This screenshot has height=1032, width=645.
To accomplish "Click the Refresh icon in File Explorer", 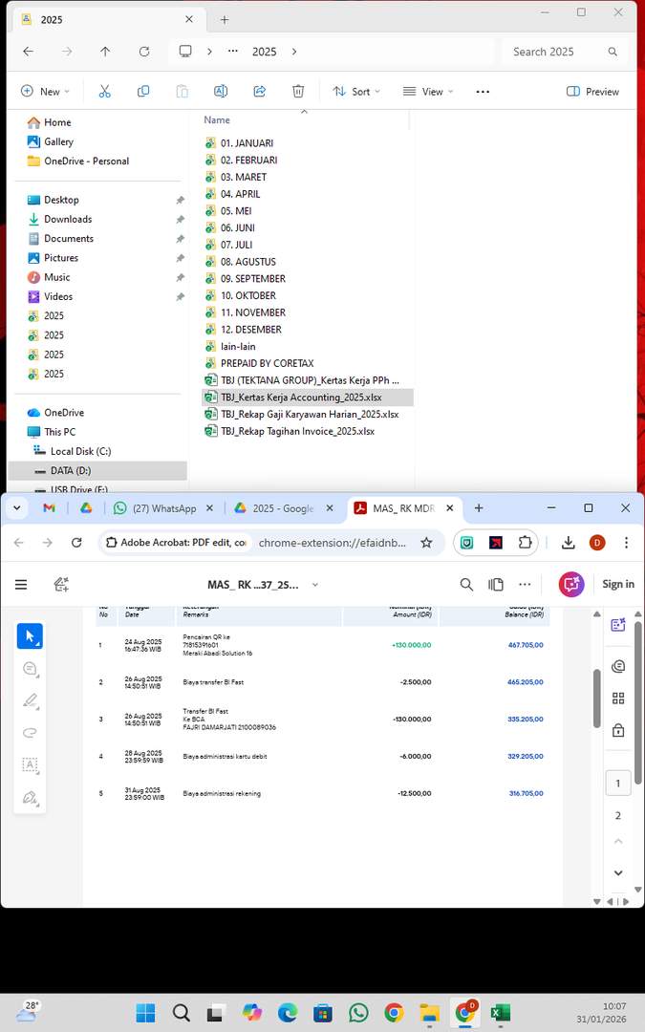I will (x=144, y=52).
